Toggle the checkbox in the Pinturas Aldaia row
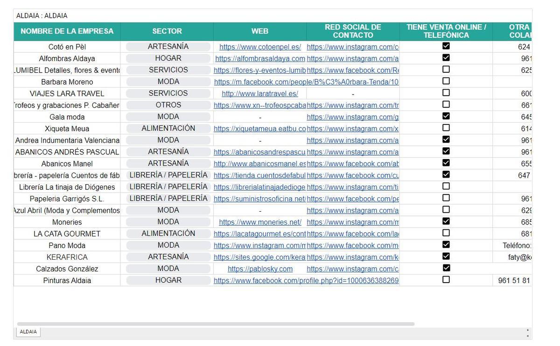The image size is (560, 346). point(446,280)
